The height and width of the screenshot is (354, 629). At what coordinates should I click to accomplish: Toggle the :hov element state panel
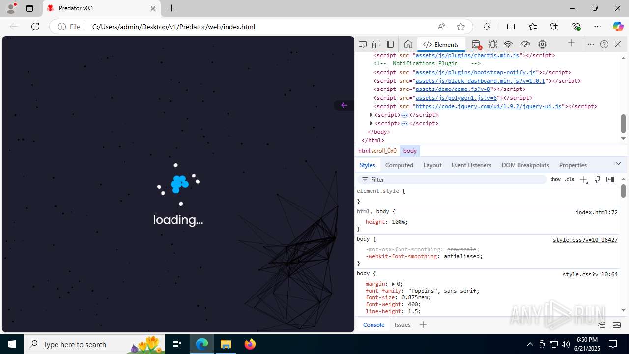(x=555, y=179)
